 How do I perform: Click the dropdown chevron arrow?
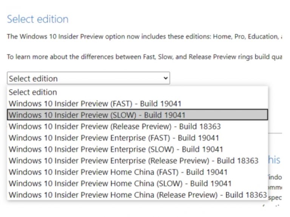tap(165, 78)
